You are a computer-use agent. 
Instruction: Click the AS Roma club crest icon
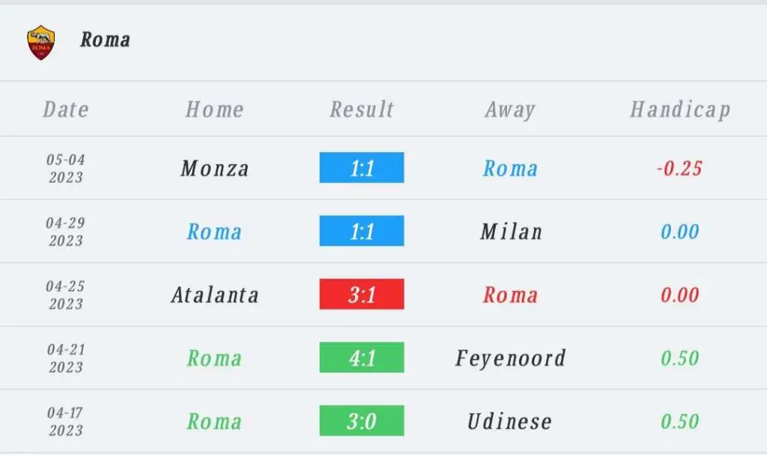[41, 43]
